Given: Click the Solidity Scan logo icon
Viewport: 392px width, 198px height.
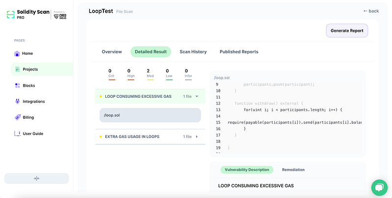Looking at the screenshot, I should tap(10, 14).
